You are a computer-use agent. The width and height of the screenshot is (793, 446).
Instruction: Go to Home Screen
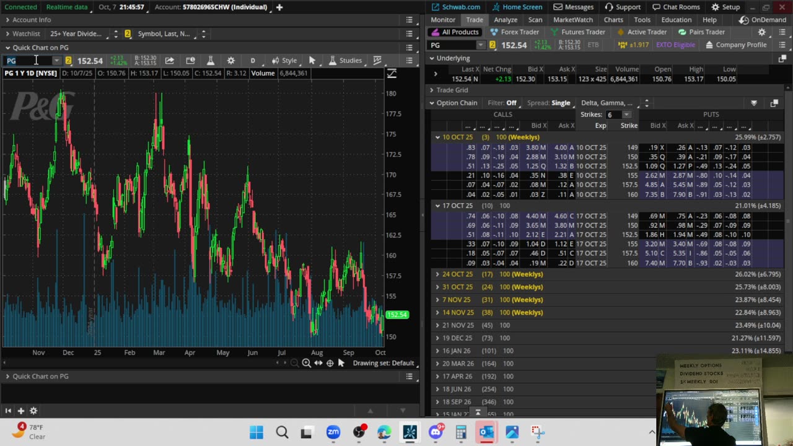coord(516,7)
